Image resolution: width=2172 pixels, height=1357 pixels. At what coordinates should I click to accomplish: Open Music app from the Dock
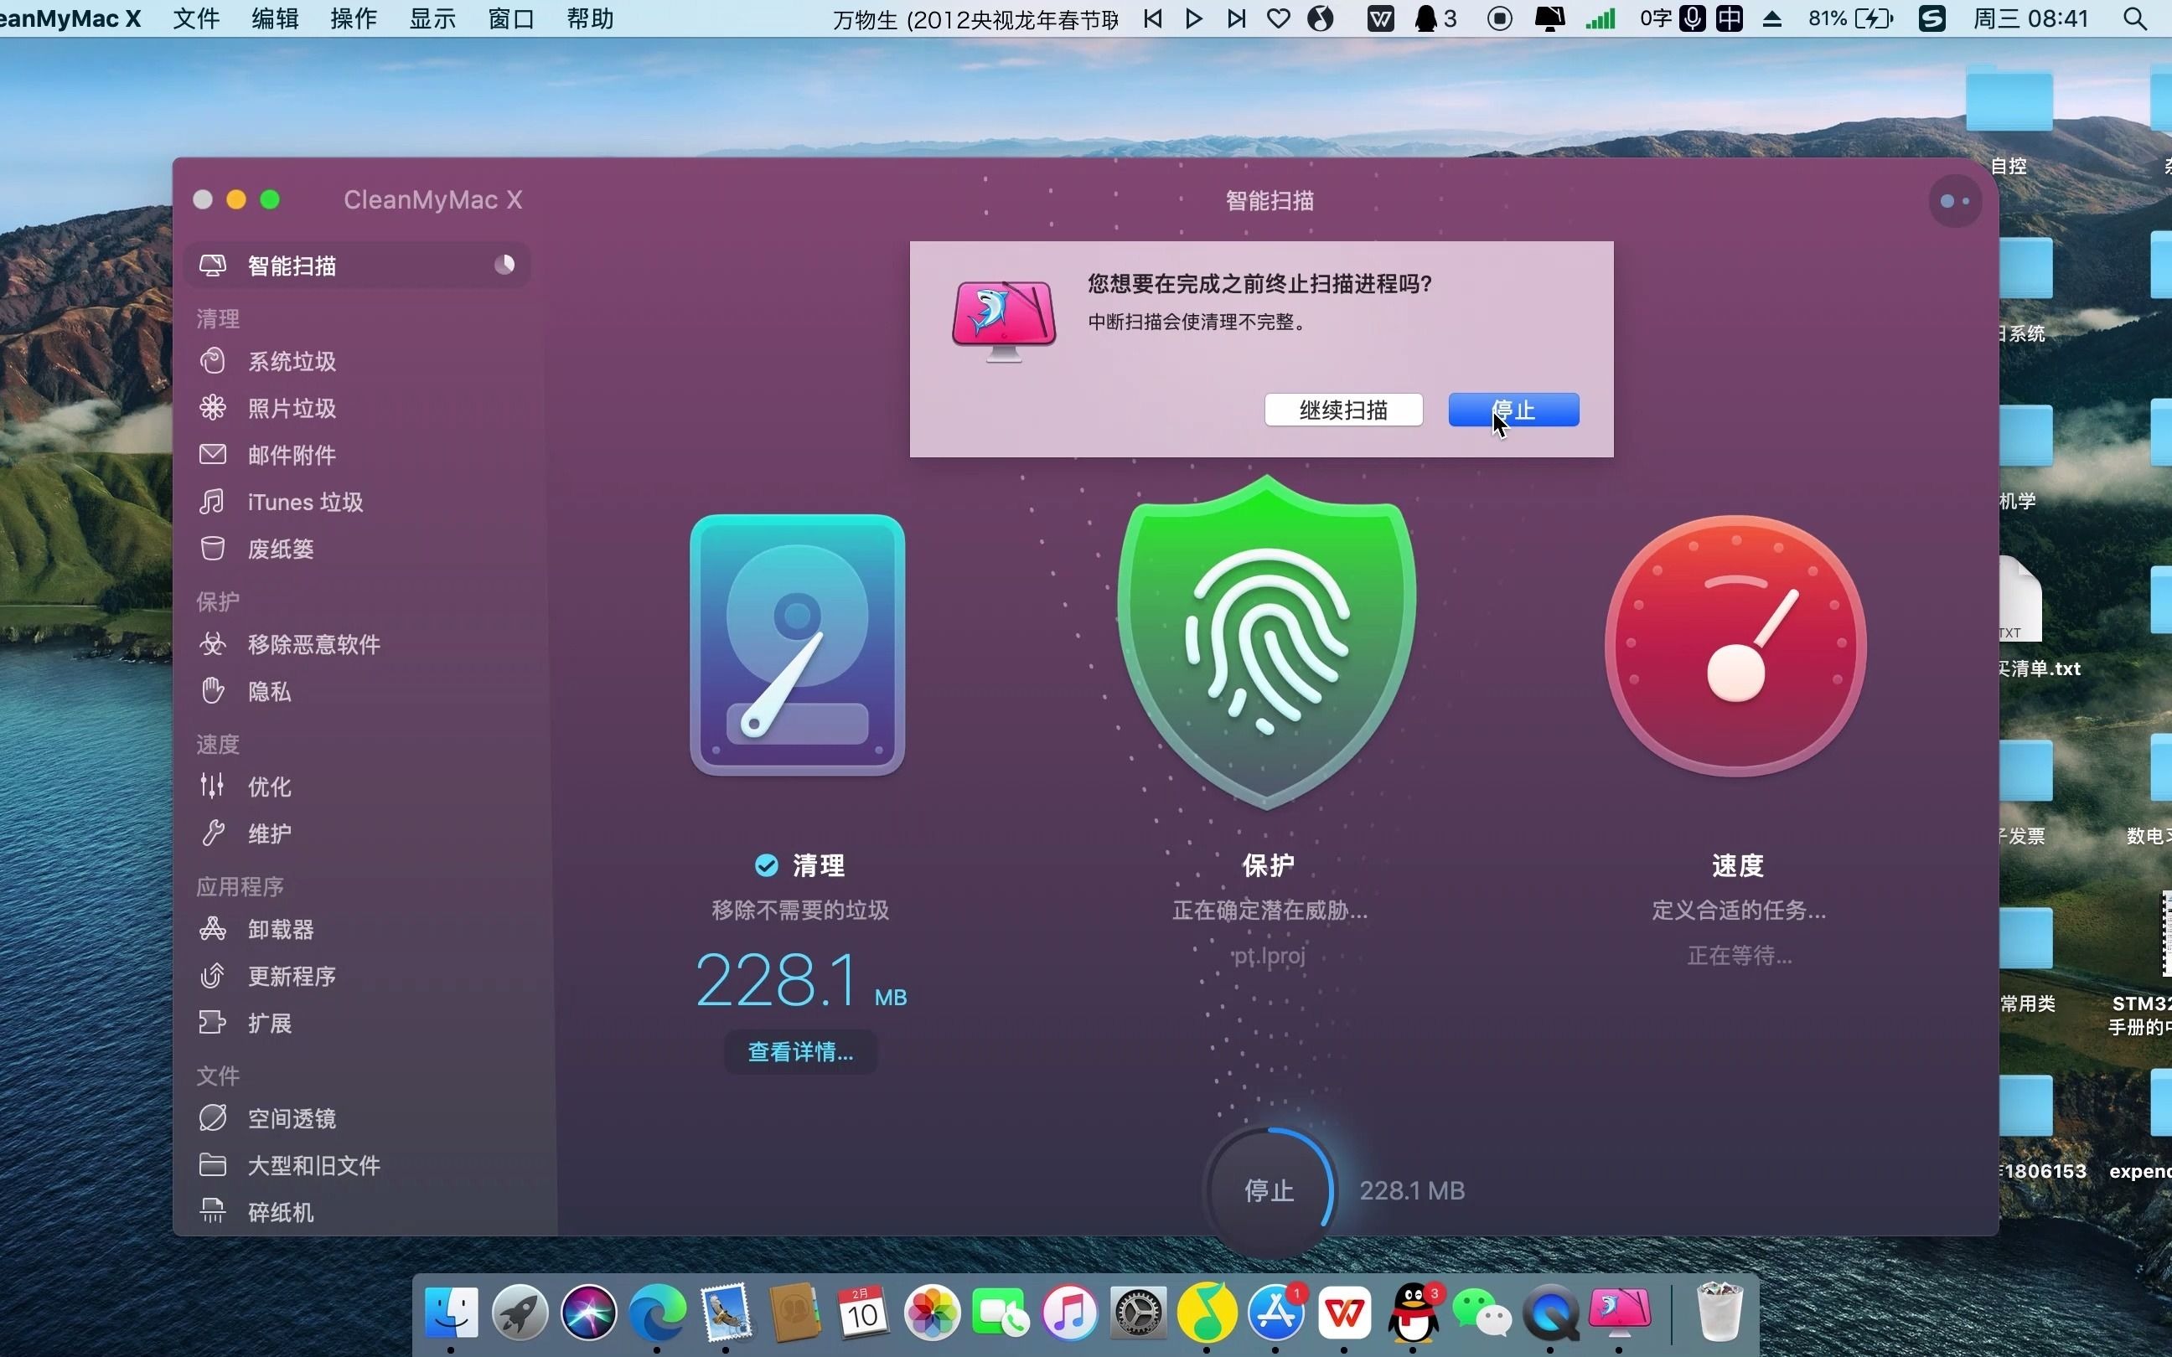[x=1069, y=1312]
